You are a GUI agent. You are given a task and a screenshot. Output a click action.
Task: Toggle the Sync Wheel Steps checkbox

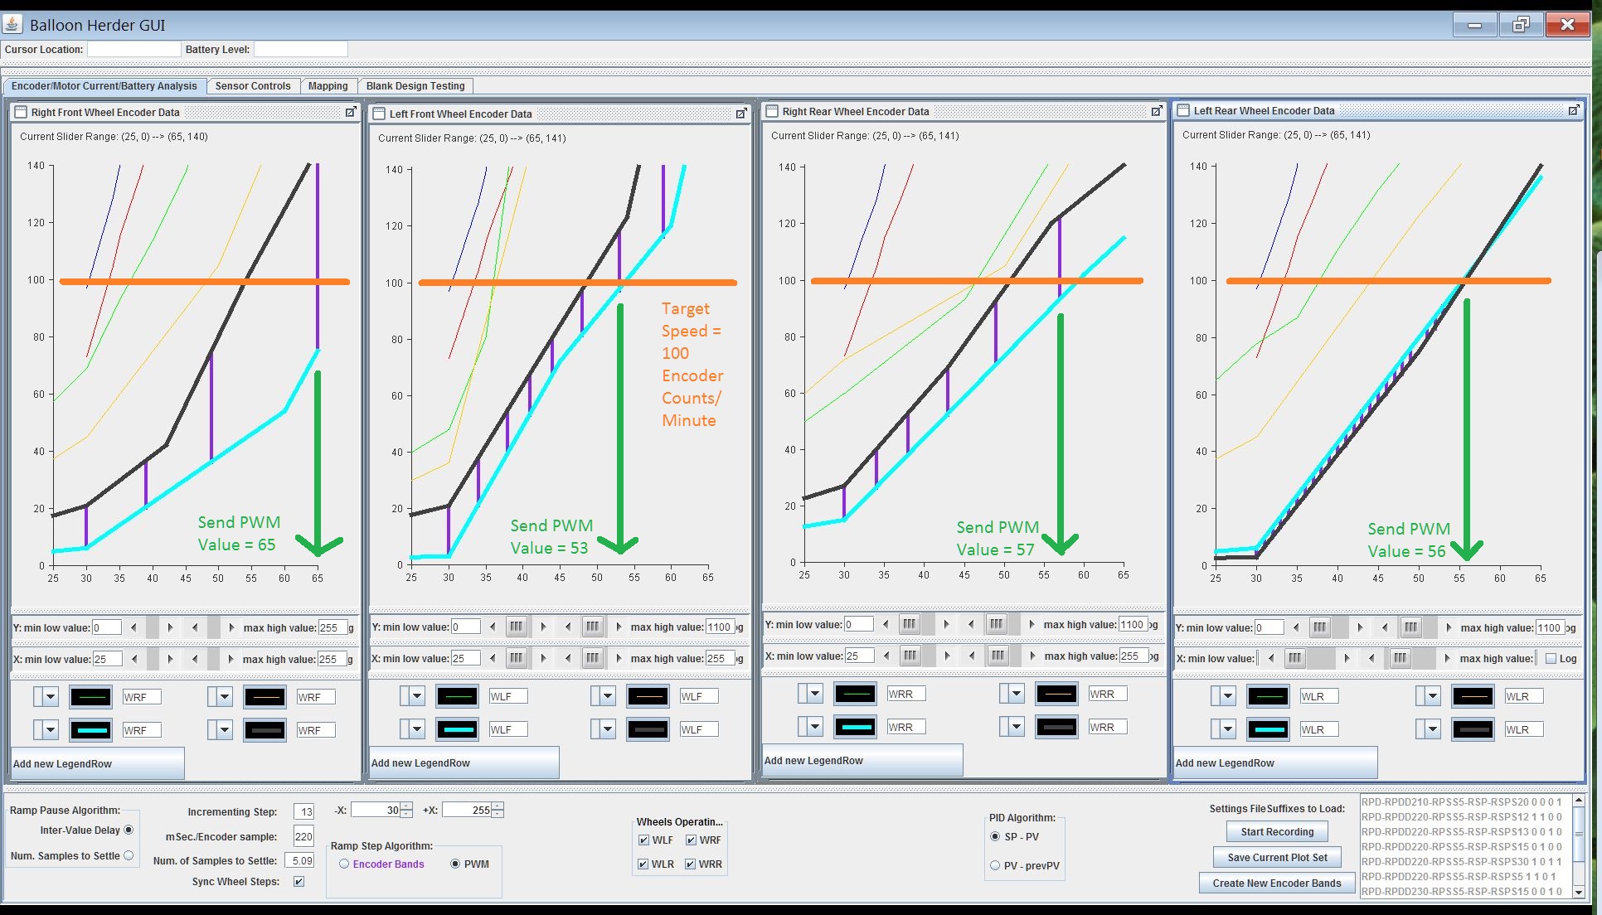click(299, 881)
